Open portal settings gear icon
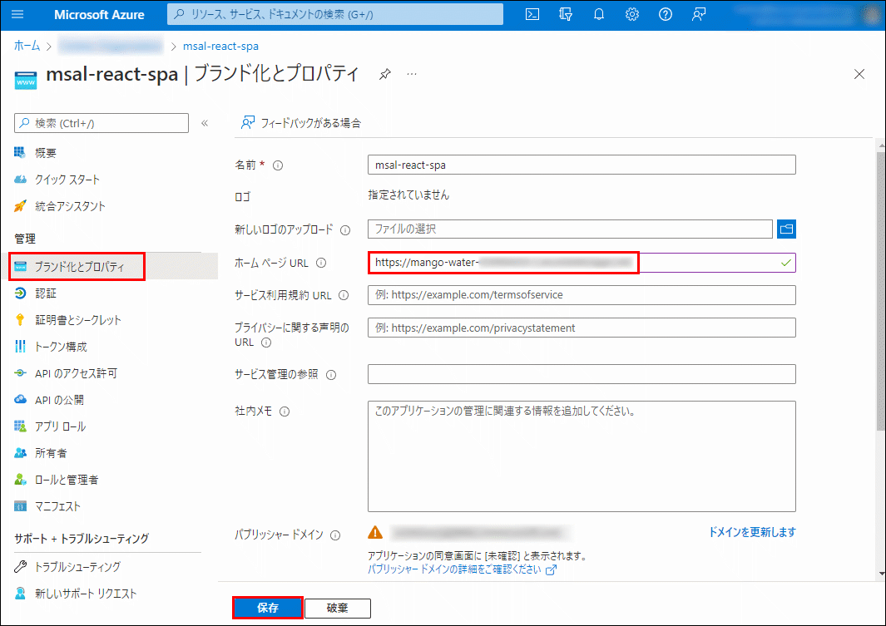This screenshot has width=886, height=626. point(632,14)
